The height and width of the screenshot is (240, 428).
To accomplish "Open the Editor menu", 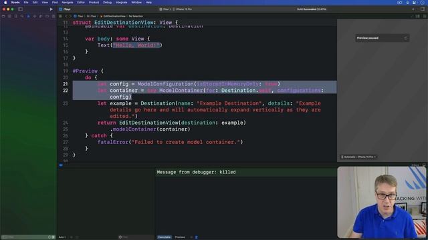I will pyautogui.click(x=81, y=3).
